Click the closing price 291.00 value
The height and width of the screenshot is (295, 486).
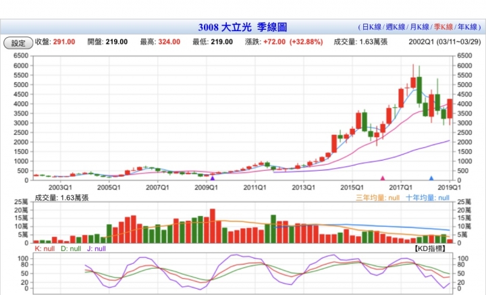coord(64,42)
